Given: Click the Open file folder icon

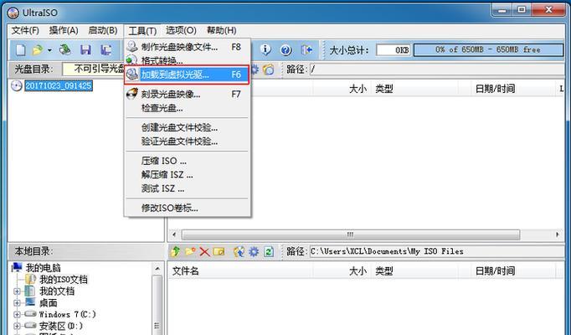Looking at the screenshot, I should point(37,50).
